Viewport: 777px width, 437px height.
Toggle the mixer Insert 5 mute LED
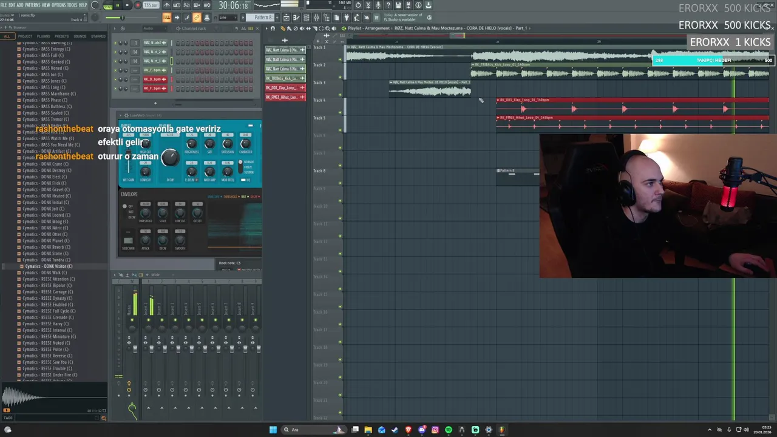(x=202, y=320)
